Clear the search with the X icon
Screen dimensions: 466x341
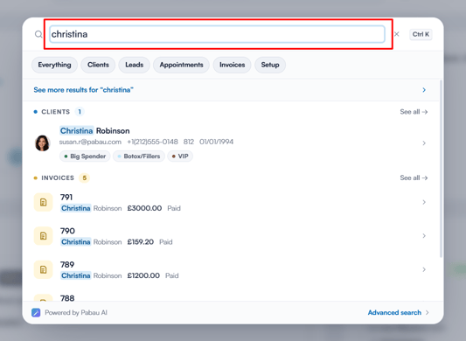point(396,34)
